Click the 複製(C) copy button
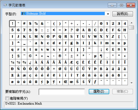The height and width of the screenshot is (110, 138). click(x=123, y=91)
